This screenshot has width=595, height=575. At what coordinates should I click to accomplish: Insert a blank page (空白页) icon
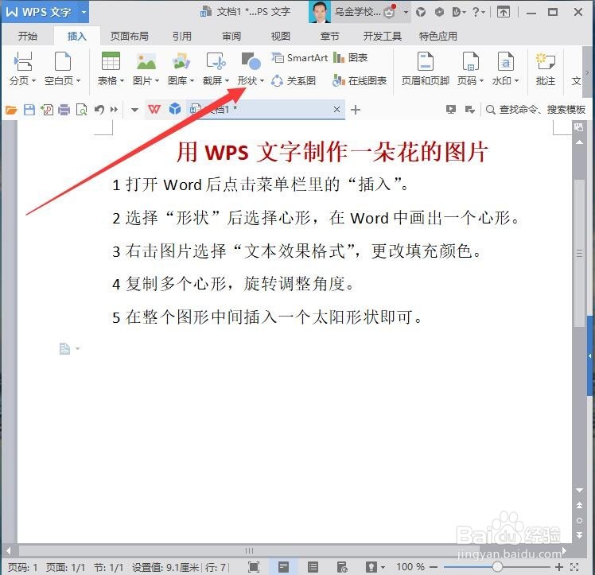tap(63, 61)
